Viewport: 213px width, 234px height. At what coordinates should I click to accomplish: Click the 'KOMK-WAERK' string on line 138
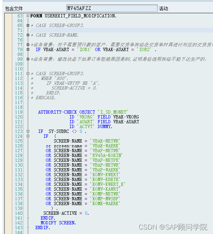click(105, 204)
